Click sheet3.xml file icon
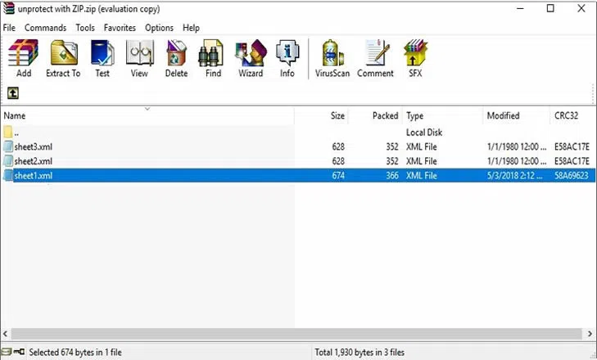597x360 pixels. (8, 146)
